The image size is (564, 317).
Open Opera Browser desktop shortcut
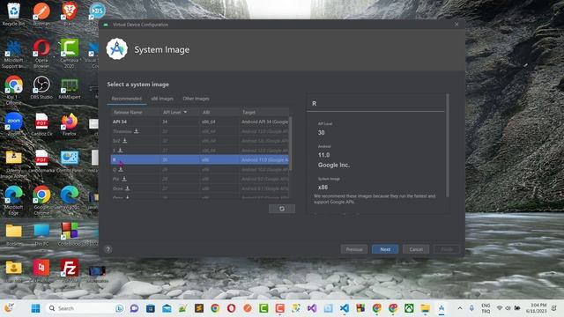(x=41, y=53)
